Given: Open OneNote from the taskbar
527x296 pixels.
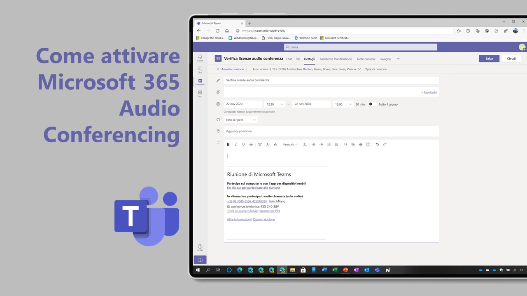Looking at the screenshot, I should click(356, 270).
